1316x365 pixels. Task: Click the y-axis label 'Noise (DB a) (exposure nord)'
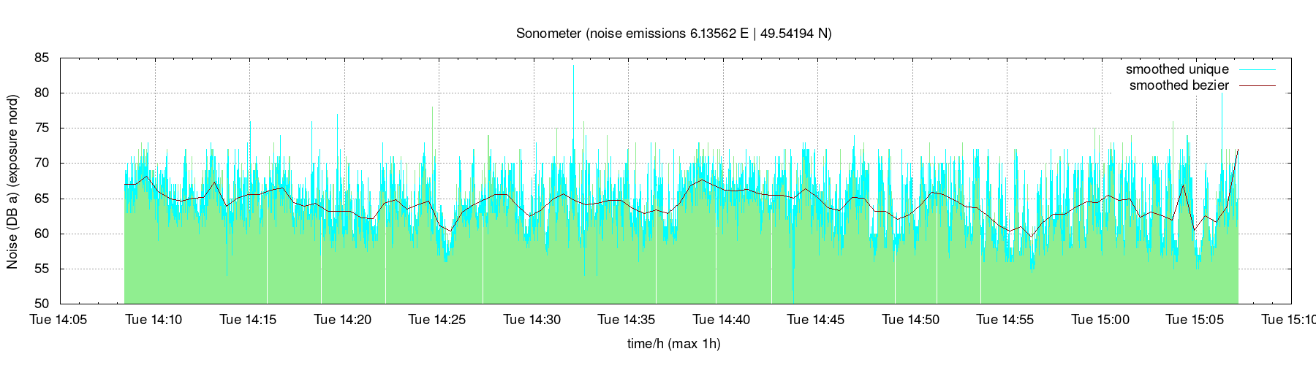point(12,180)
